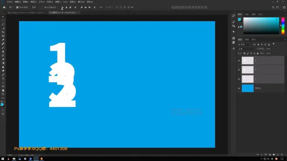Switch to the first document tab

26,13
